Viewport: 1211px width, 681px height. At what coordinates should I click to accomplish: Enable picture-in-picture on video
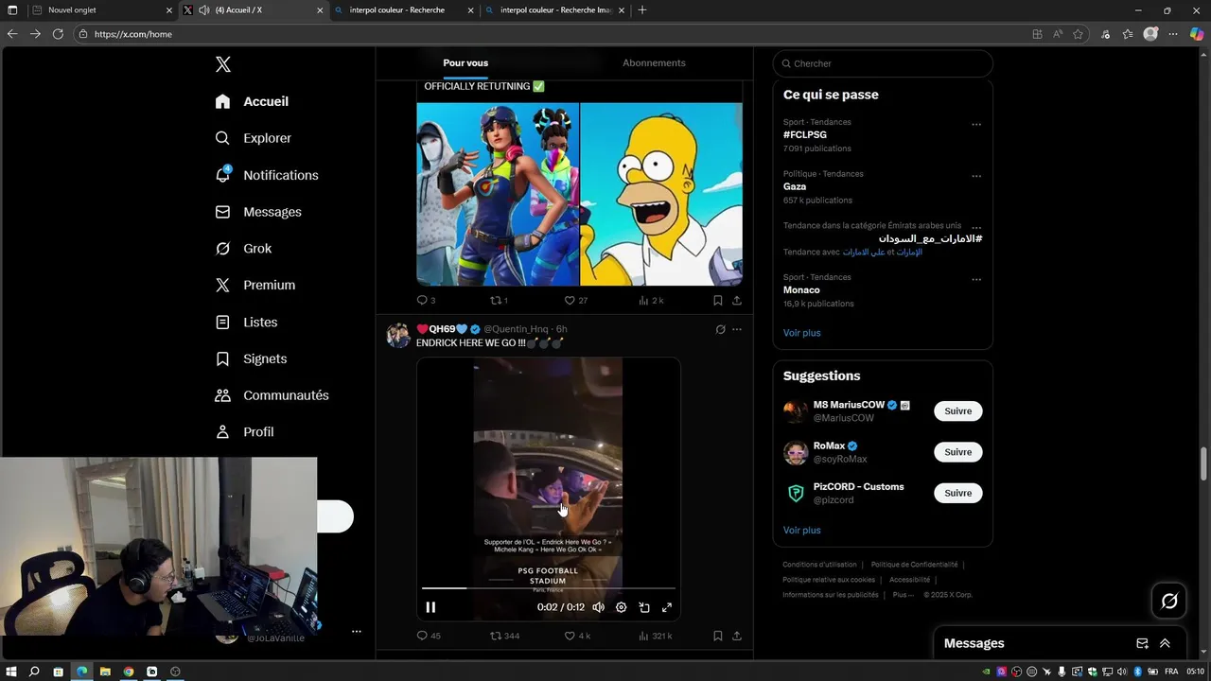pos(644,607)
